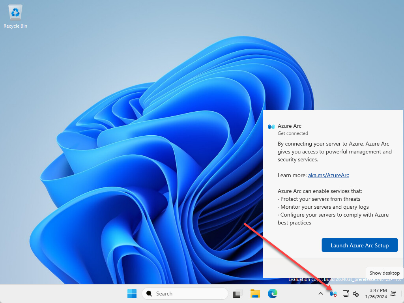The height and width of the screenshot is (303, 404).
Task: Click the Get connected subtitle text
Action: [x=293, y=133]
